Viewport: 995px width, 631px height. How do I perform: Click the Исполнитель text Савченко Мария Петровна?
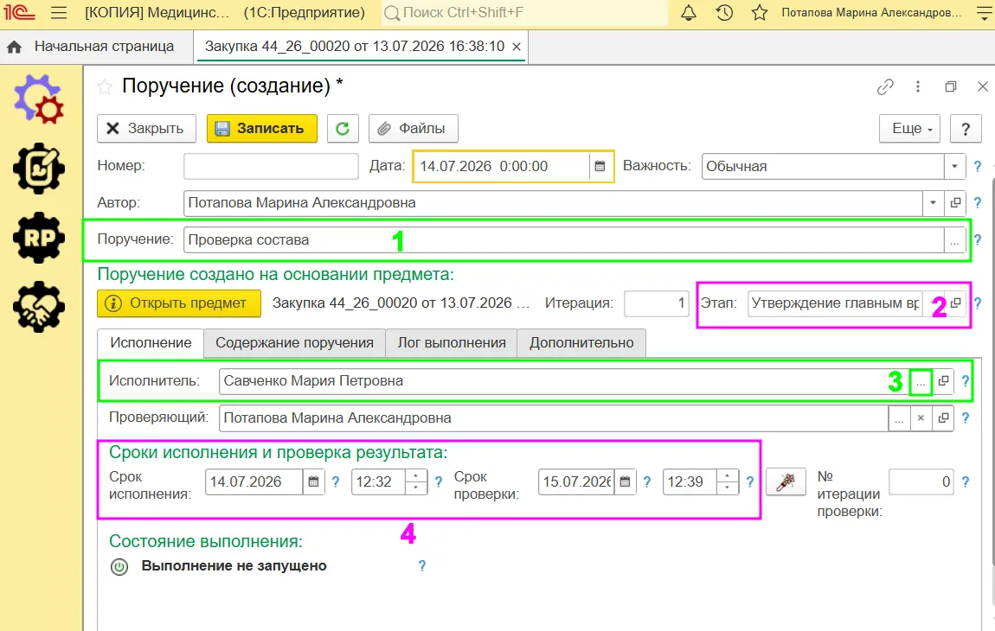(313, 381)
